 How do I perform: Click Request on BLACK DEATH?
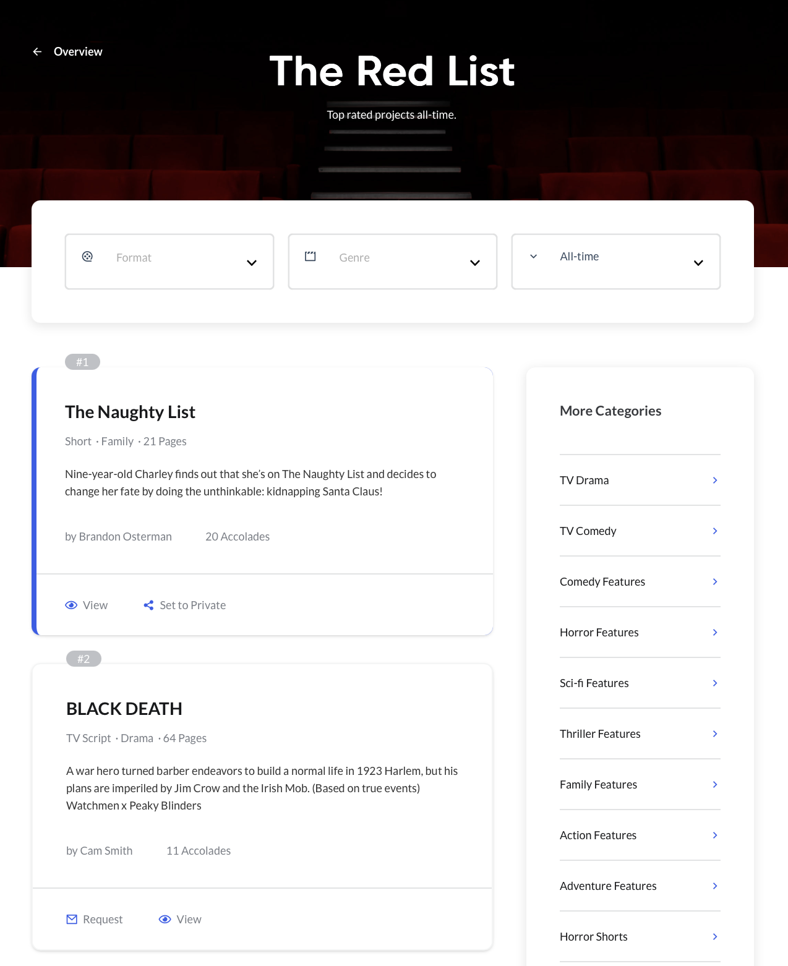click(103, 920)
